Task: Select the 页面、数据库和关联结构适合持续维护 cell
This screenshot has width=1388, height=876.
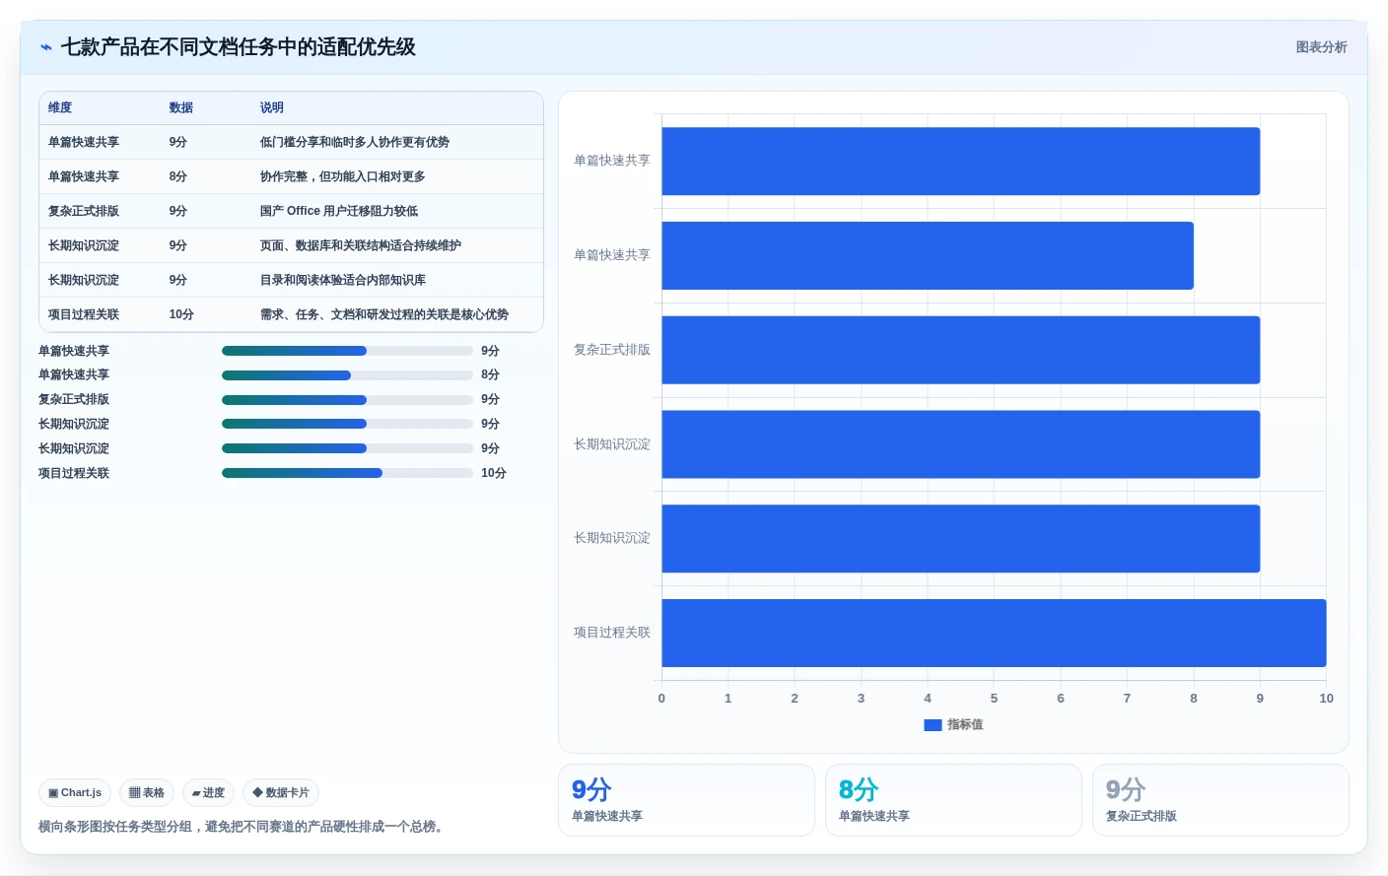Action: (361, 245)
